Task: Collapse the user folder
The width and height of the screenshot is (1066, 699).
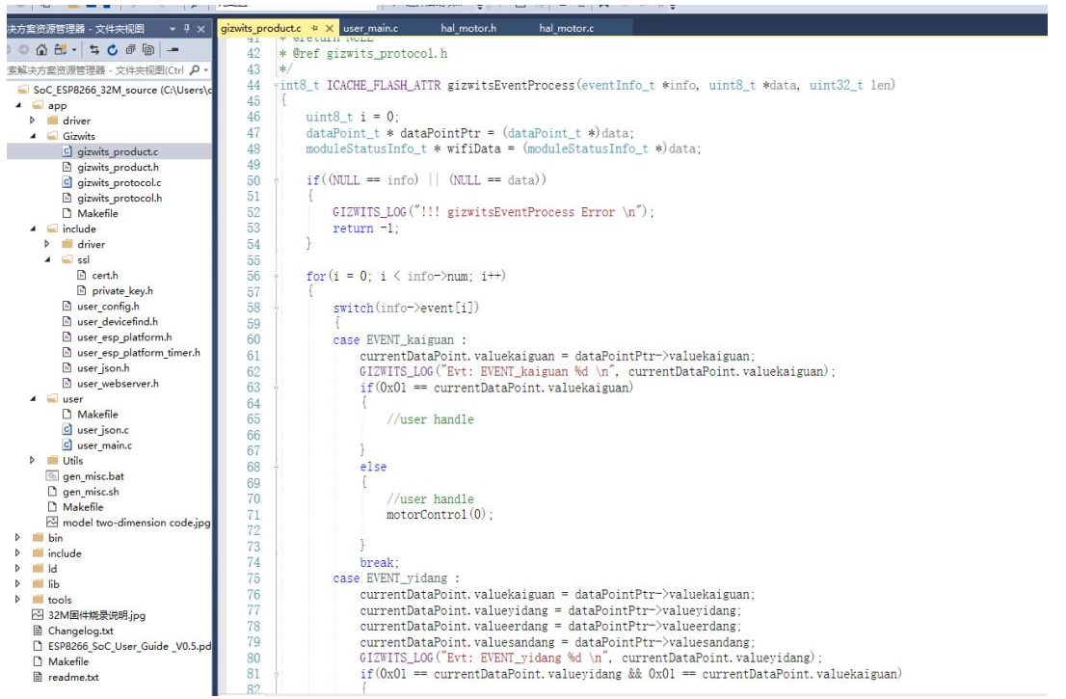Action: click(x=33, y=399)
